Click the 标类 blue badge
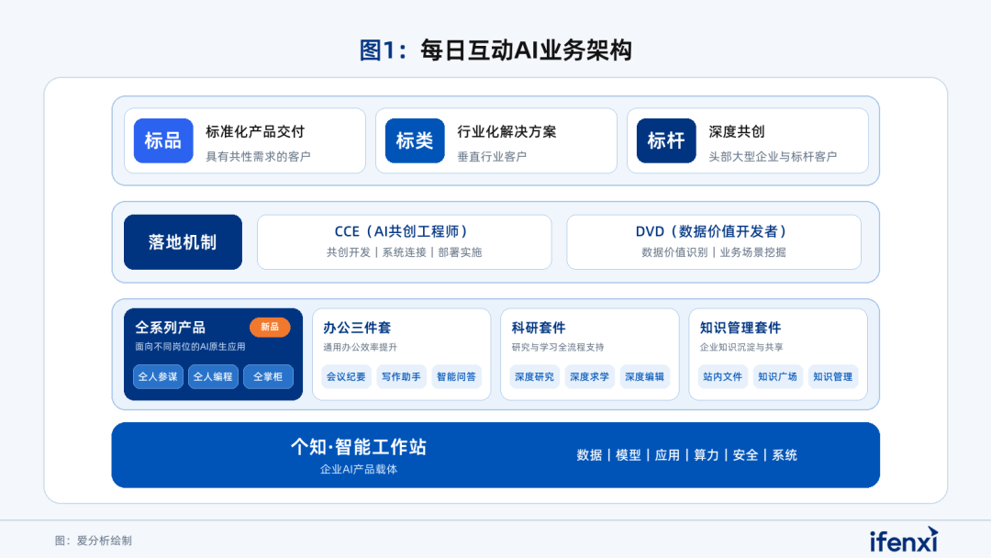Image resolution: width=991 pixels, height=558 pixels. (x=415, y=140)
